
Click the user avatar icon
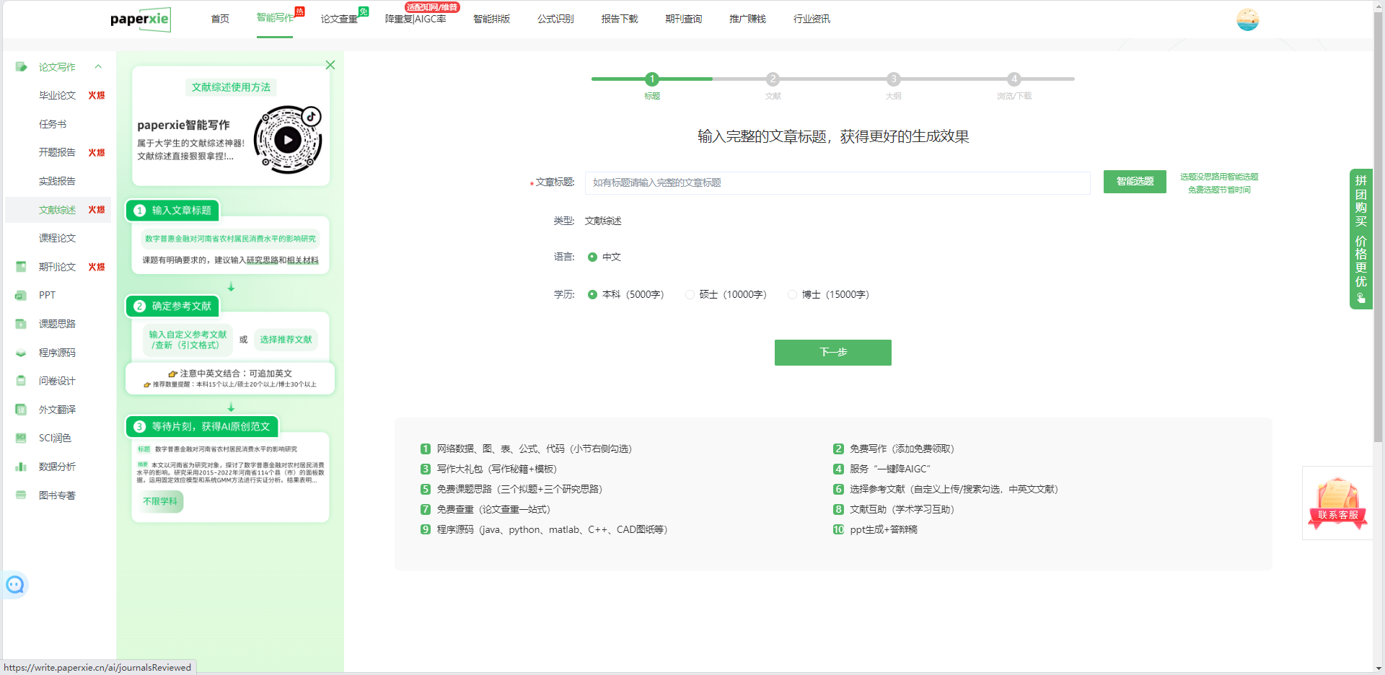pyautogui.click(x=1247, y=19)
